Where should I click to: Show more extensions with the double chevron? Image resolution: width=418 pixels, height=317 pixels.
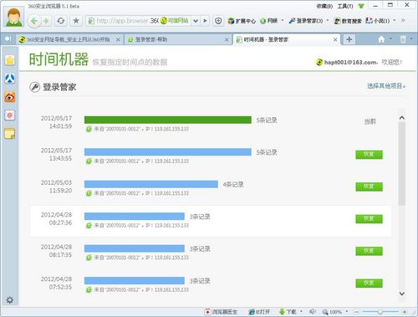coord(403,21)
